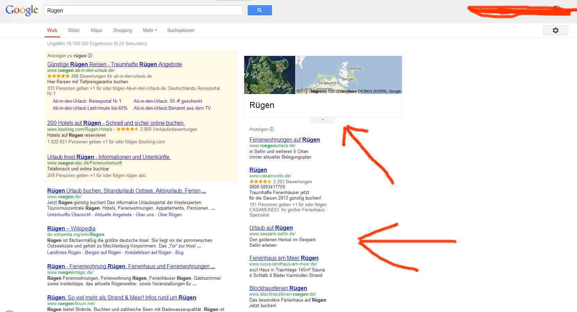Open result 'Rügen: So viel mehr als Strand & Meer!'

point(122,297)
